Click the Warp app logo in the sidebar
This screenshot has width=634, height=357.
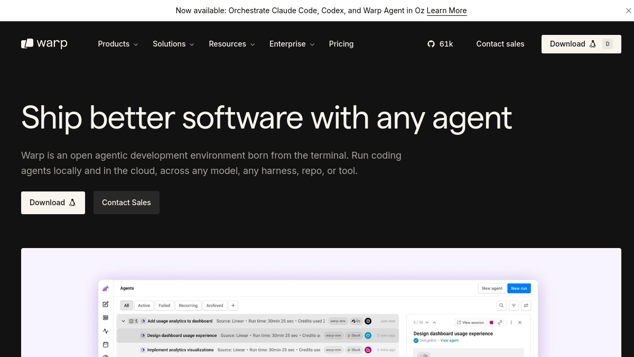click(106, 288)
